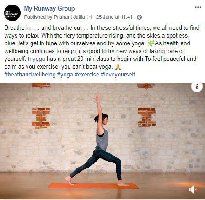Viewport: 205px width, 200px height.
Task: Select the #loveyourself hashtag
Action: coord(118,75)
